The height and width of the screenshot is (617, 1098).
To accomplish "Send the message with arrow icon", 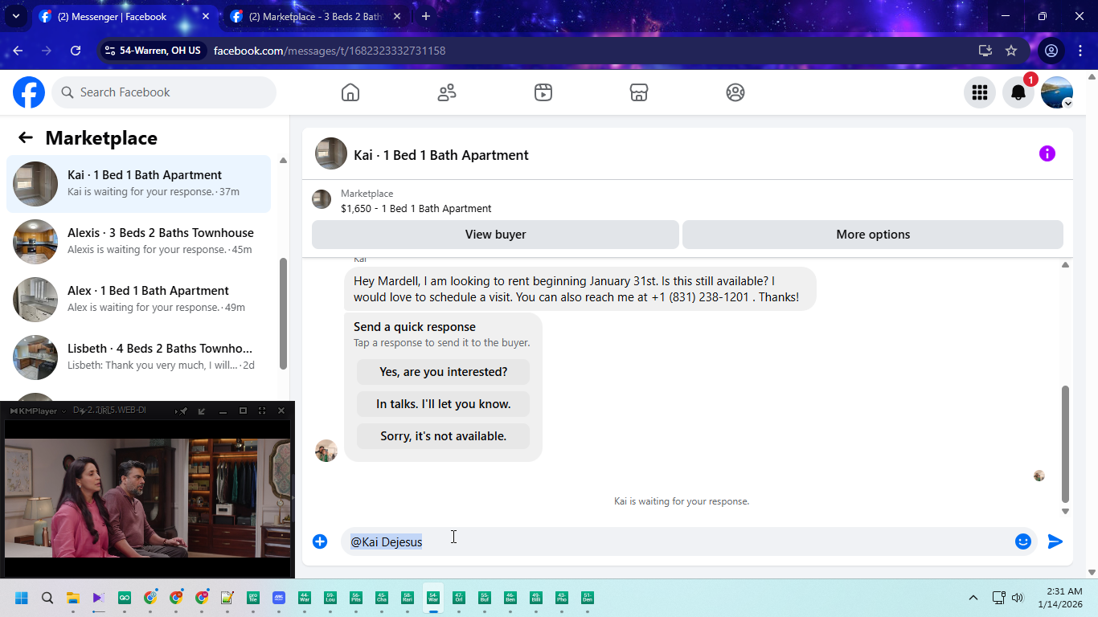I will tap(1055, 541).
